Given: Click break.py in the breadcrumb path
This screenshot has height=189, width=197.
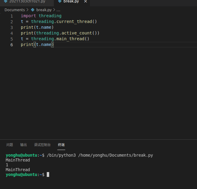Looking at the screenshot, I should [44, 10].
